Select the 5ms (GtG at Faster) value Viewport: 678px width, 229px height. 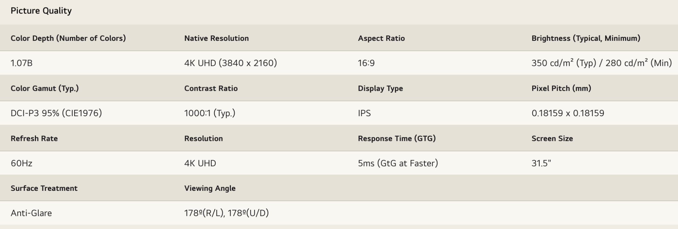[x=398, y=163]
